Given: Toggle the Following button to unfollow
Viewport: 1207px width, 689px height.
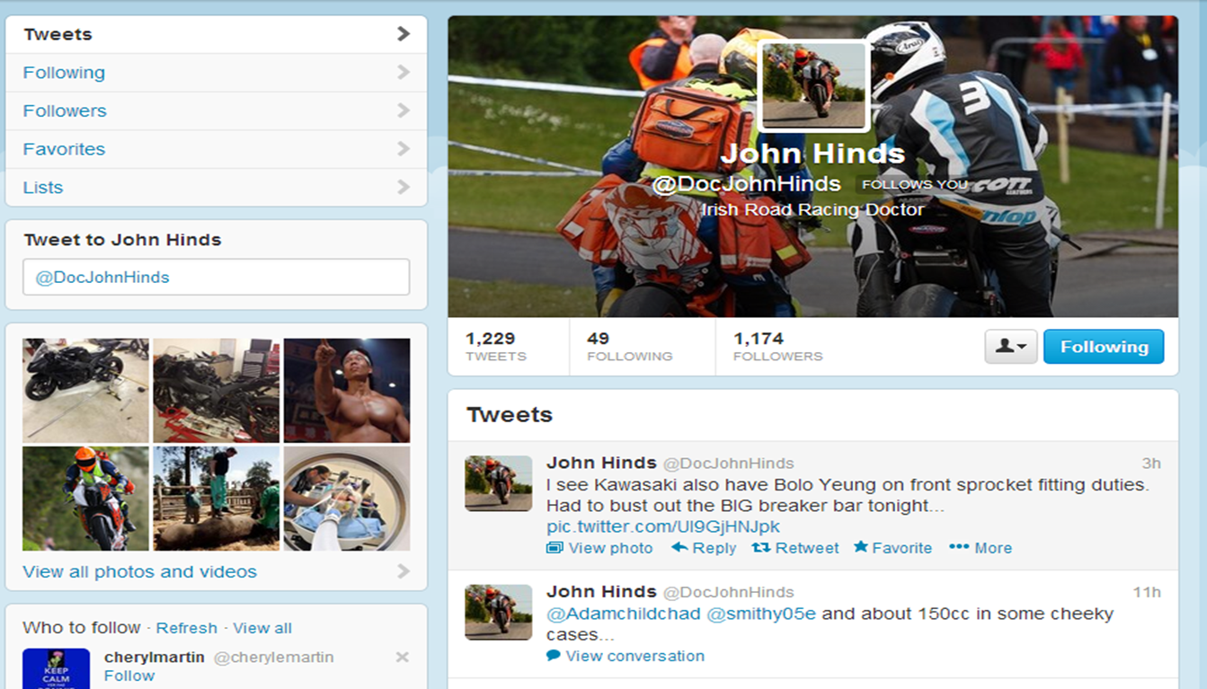Looking at the screenshot, I should (1103, 347).
